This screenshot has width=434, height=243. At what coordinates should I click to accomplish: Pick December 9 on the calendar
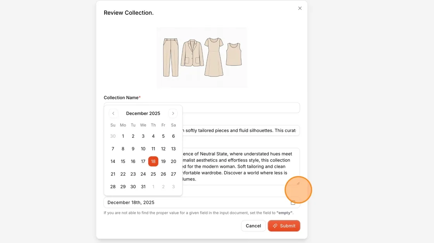click(x=133, y=149)
